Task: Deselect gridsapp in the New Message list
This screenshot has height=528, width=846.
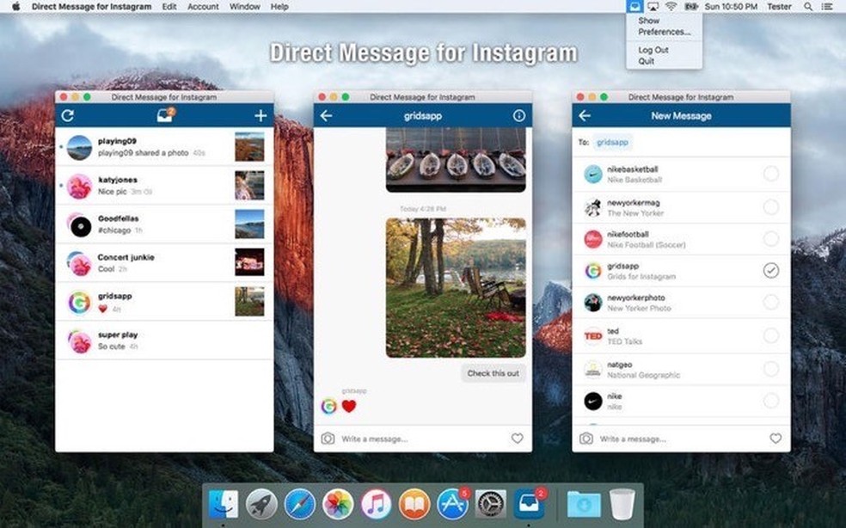Action: 771,271
